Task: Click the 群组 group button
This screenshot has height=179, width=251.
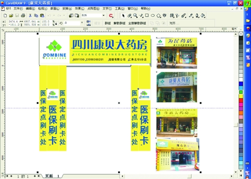Action: pyautogui.click(x=108, y=23)
